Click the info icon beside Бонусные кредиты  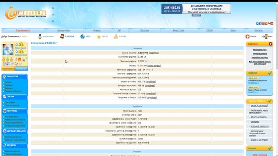pos(146,61)
